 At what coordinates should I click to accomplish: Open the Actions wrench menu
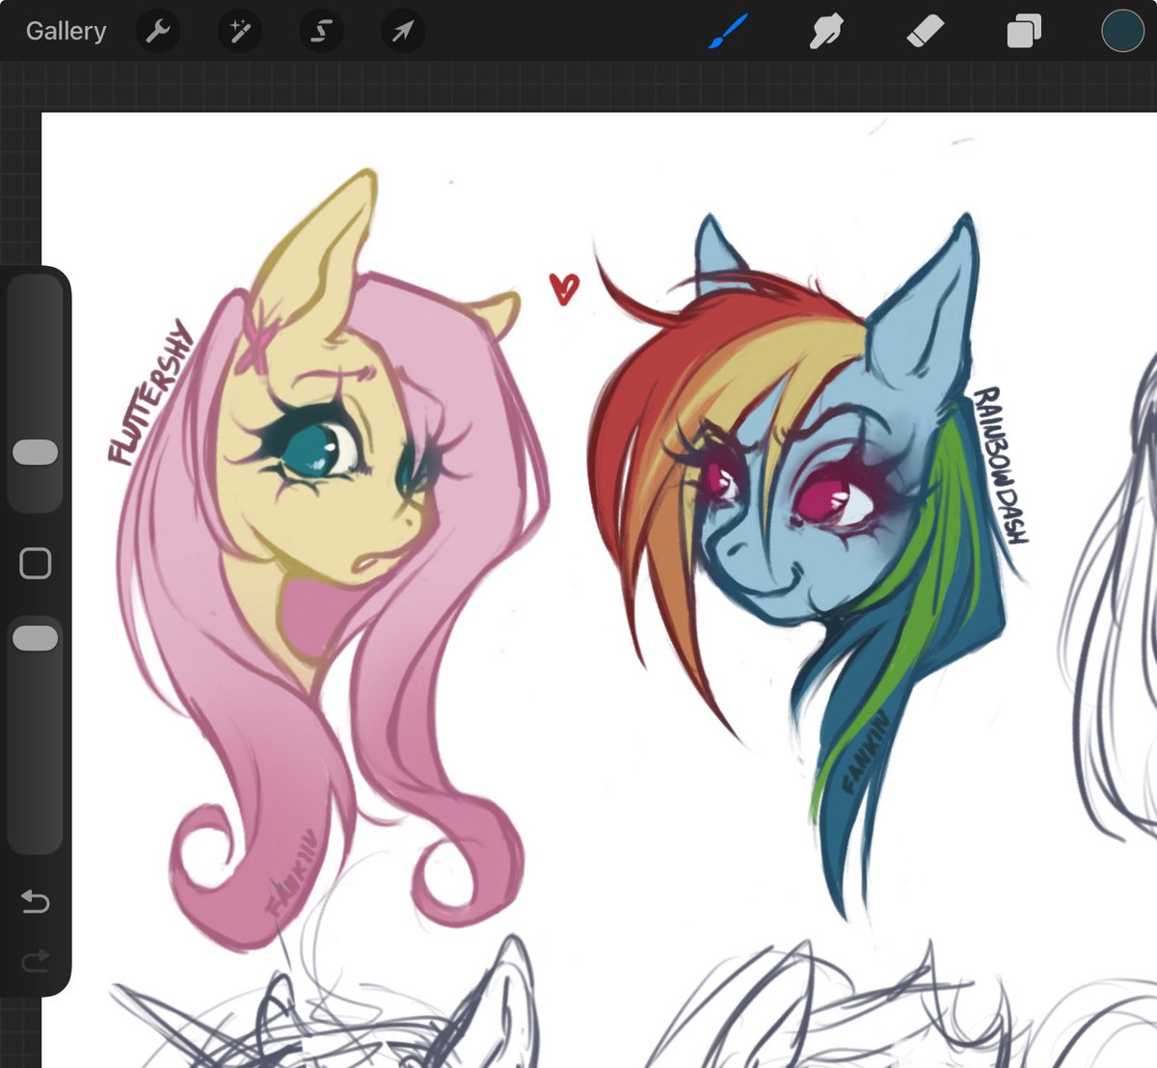point(157,32)
